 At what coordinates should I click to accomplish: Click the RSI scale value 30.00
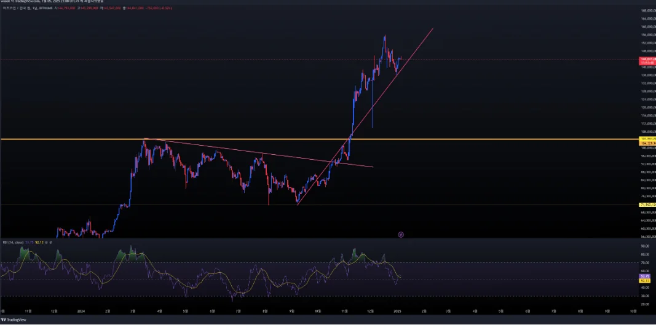tap(645, 296)
